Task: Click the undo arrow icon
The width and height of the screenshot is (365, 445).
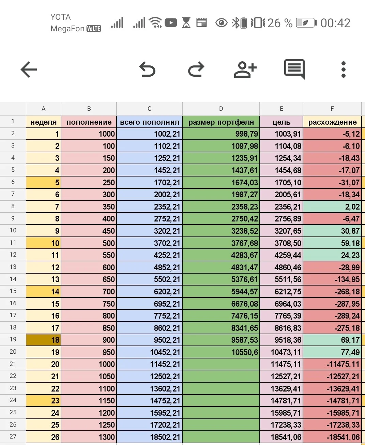Action: (x=148, y=70)
